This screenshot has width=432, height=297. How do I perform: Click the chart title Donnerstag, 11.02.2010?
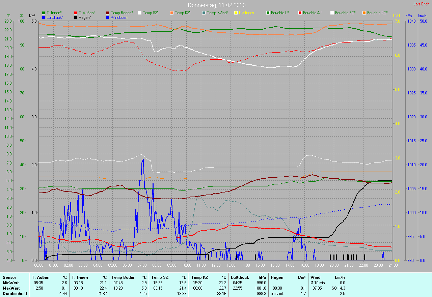216,5
